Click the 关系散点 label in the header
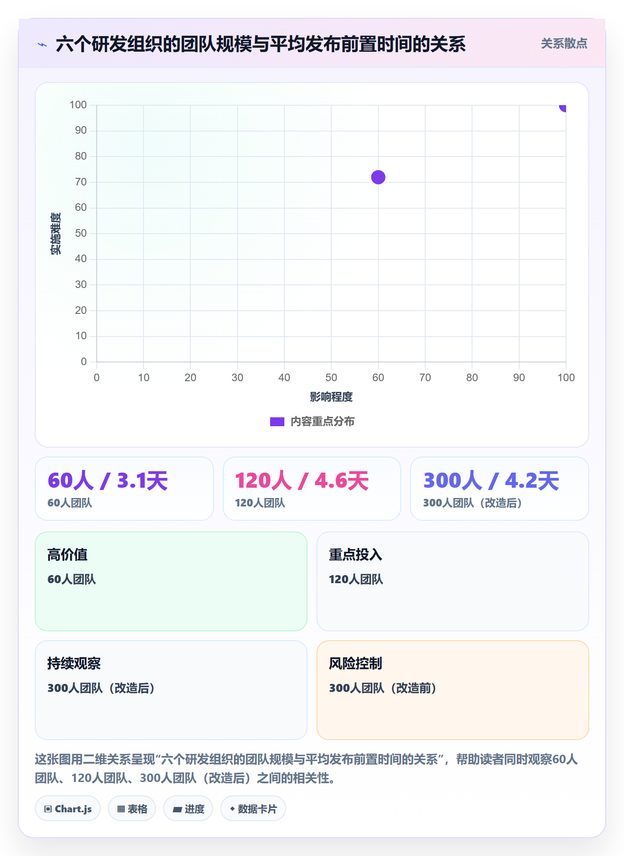This screenshot has height=856, width=624. [x=564, y=44]
